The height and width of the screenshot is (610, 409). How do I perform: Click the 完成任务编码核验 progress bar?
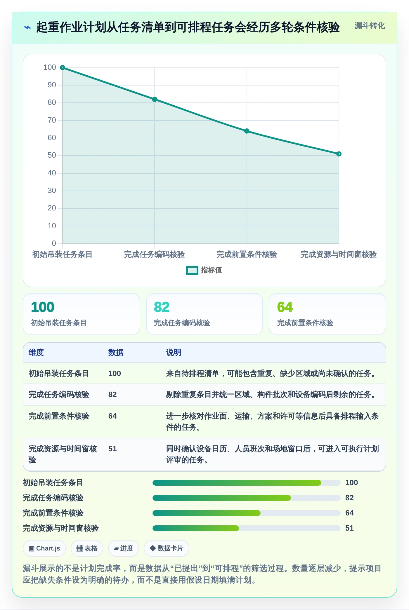pos(247,498)
